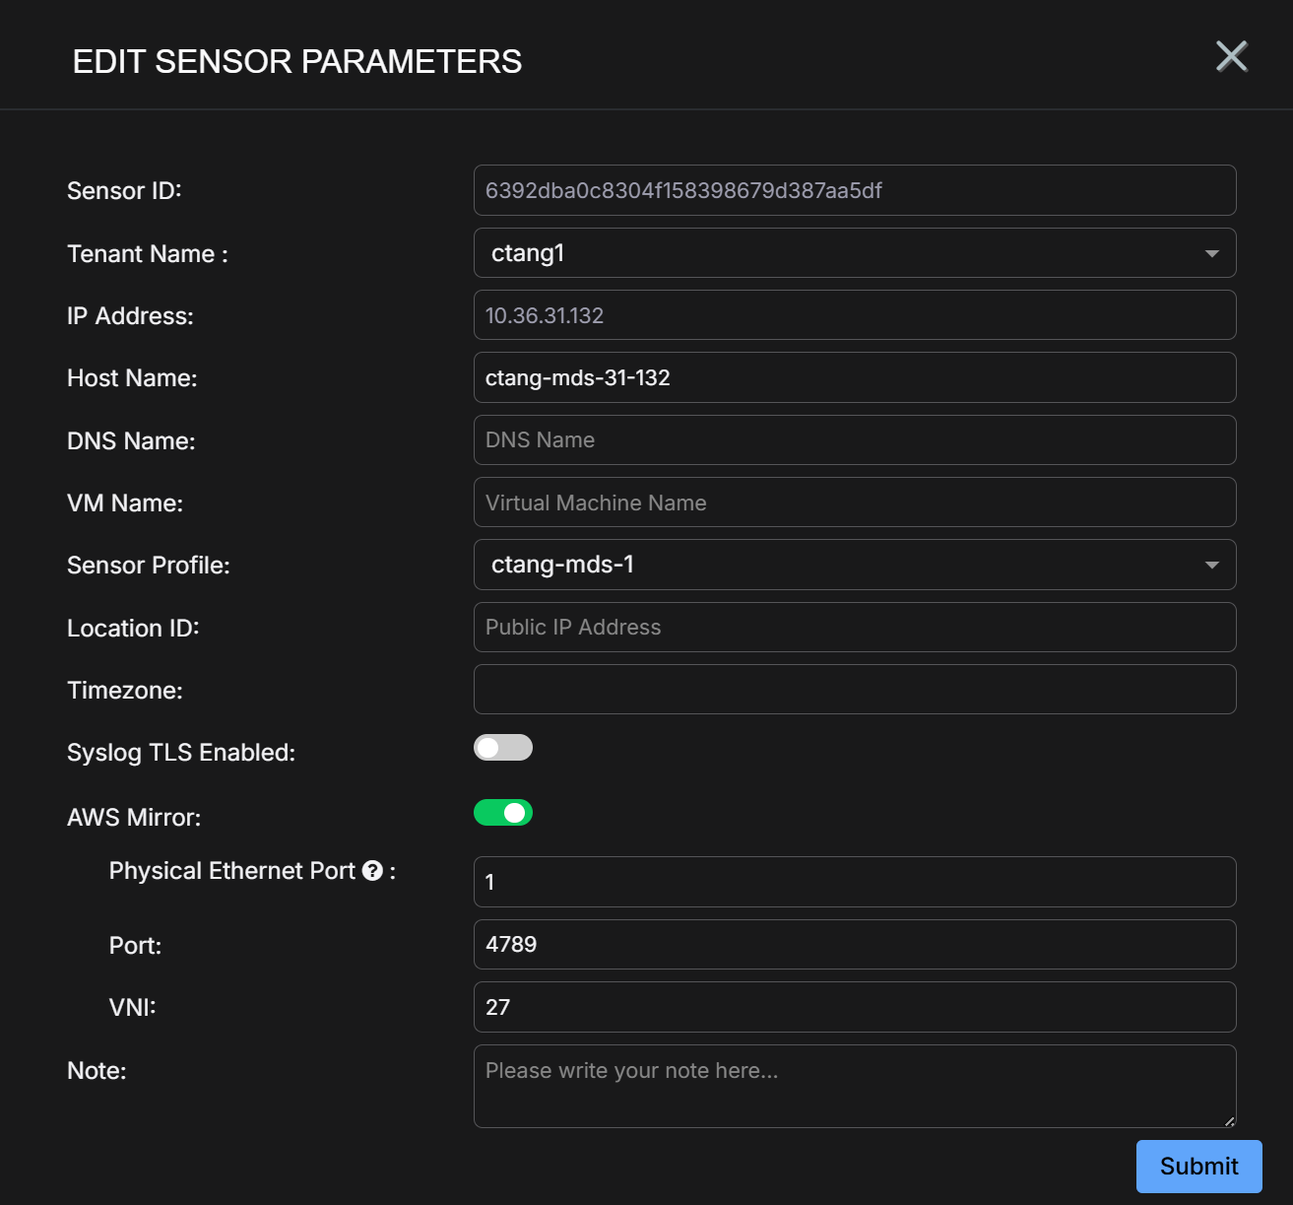Click the AWS Mirror label

coord(134,818)
